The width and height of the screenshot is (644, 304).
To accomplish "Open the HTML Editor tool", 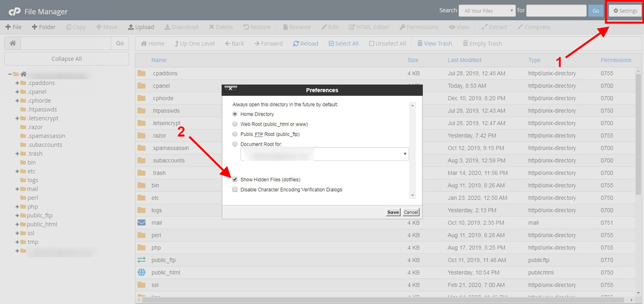I will [x=369, y=27].
